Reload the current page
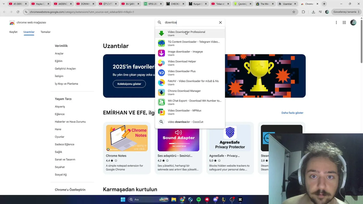Viewport: 363px width, 204px height. click(x=18, y=12)
